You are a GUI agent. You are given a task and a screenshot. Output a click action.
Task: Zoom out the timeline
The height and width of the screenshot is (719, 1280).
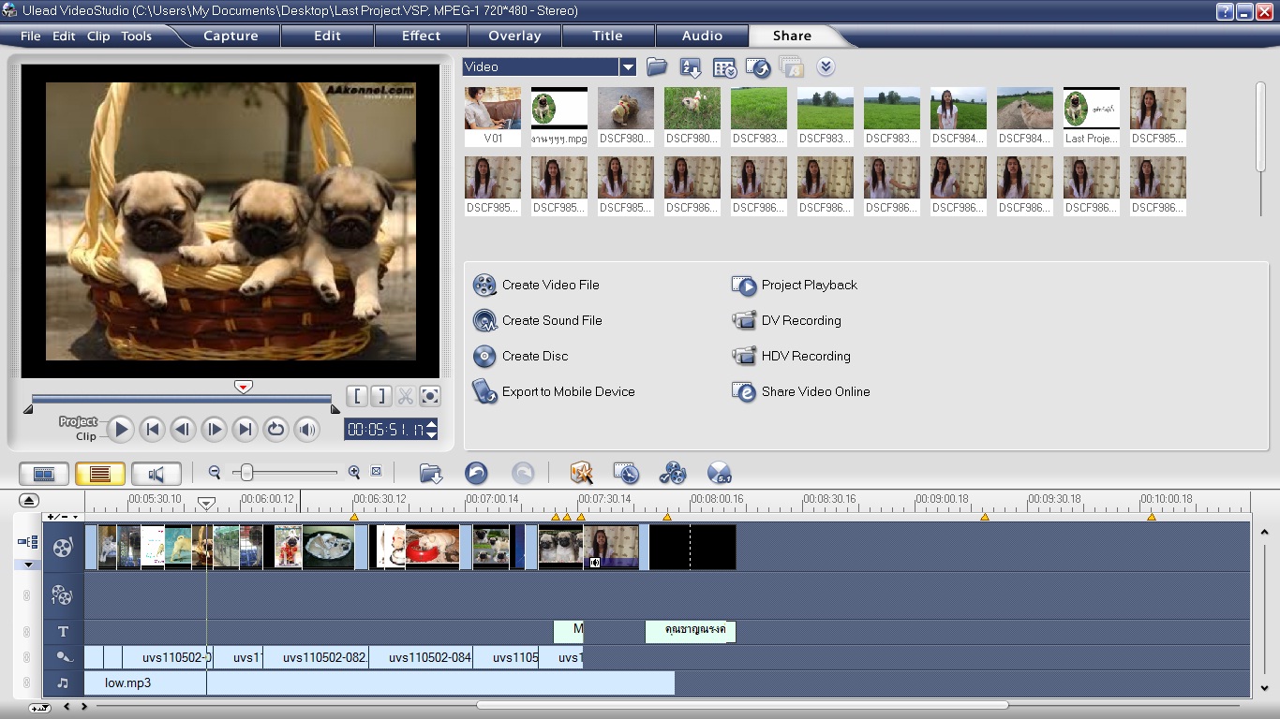215,473
